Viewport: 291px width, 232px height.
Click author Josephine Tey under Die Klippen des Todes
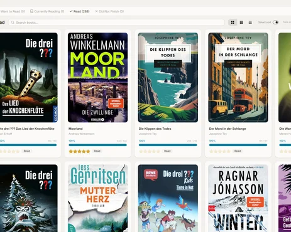(148, 134)
